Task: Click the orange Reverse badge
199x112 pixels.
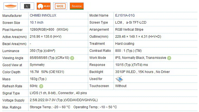Action: click(x=77, y=6)
